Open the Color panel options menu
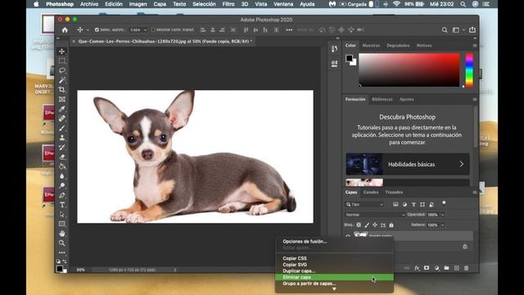 (475, 46)
